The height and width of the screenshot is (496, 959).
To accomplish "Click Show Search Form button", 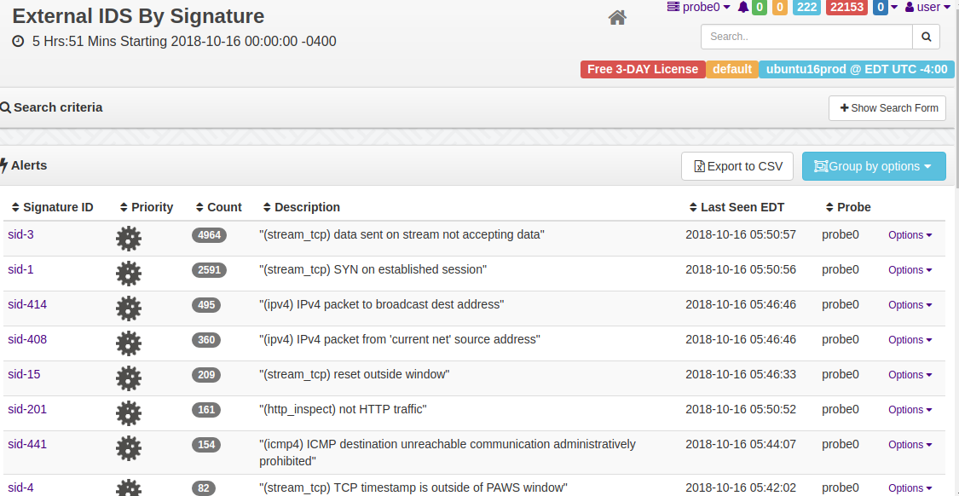I will point(887,108).
